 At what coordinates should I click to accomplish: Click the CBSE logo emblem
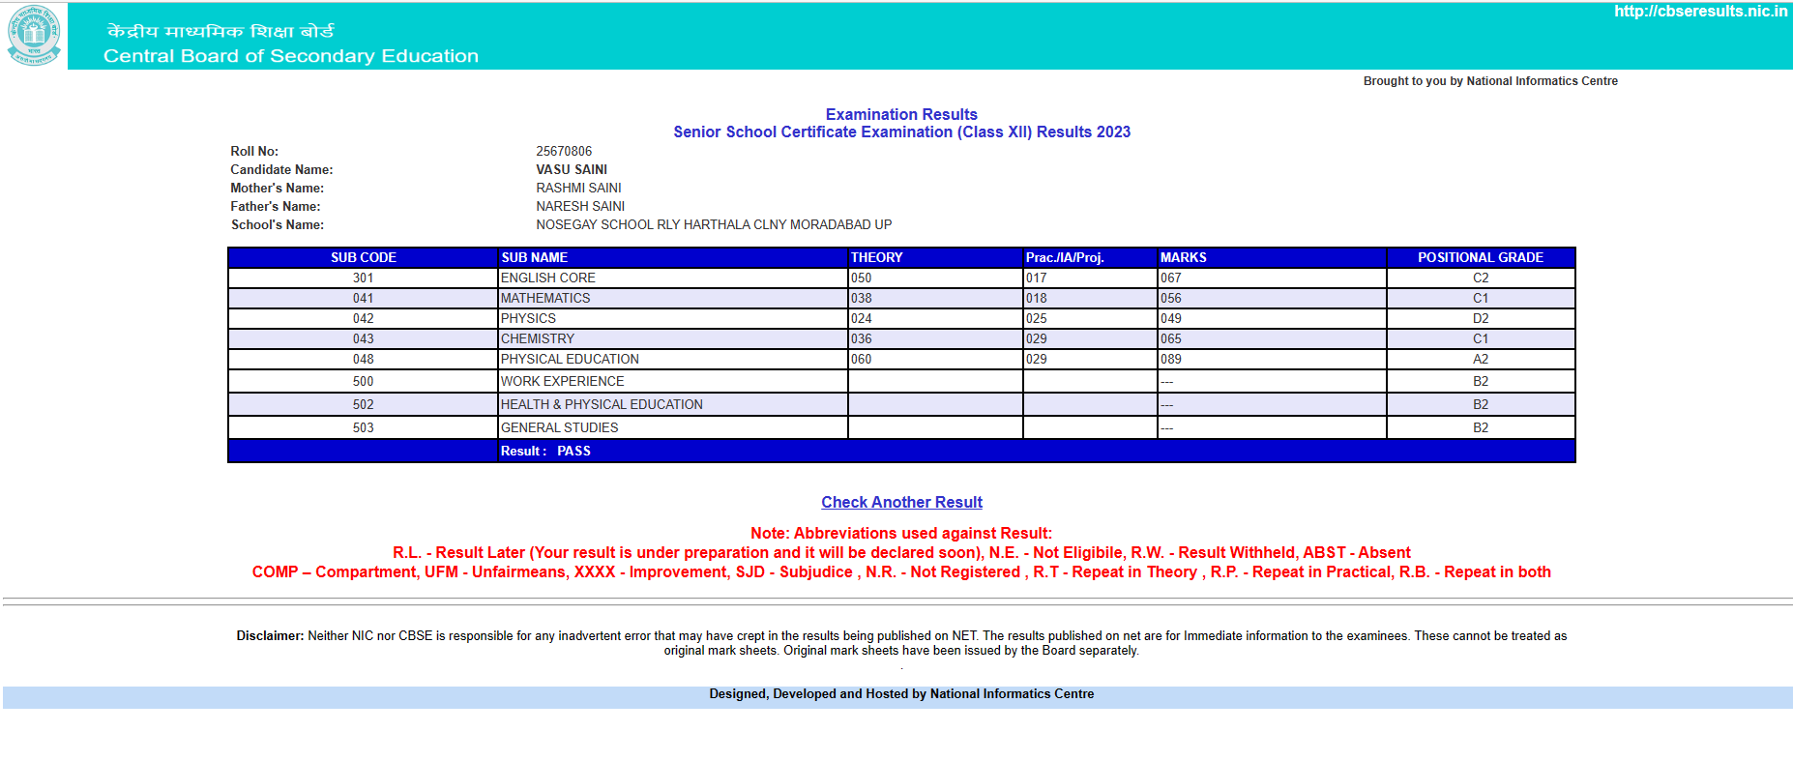click(34, 35)
